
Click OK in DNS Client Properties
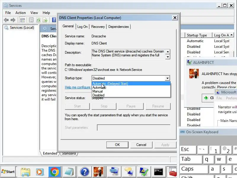coord(117,145)
